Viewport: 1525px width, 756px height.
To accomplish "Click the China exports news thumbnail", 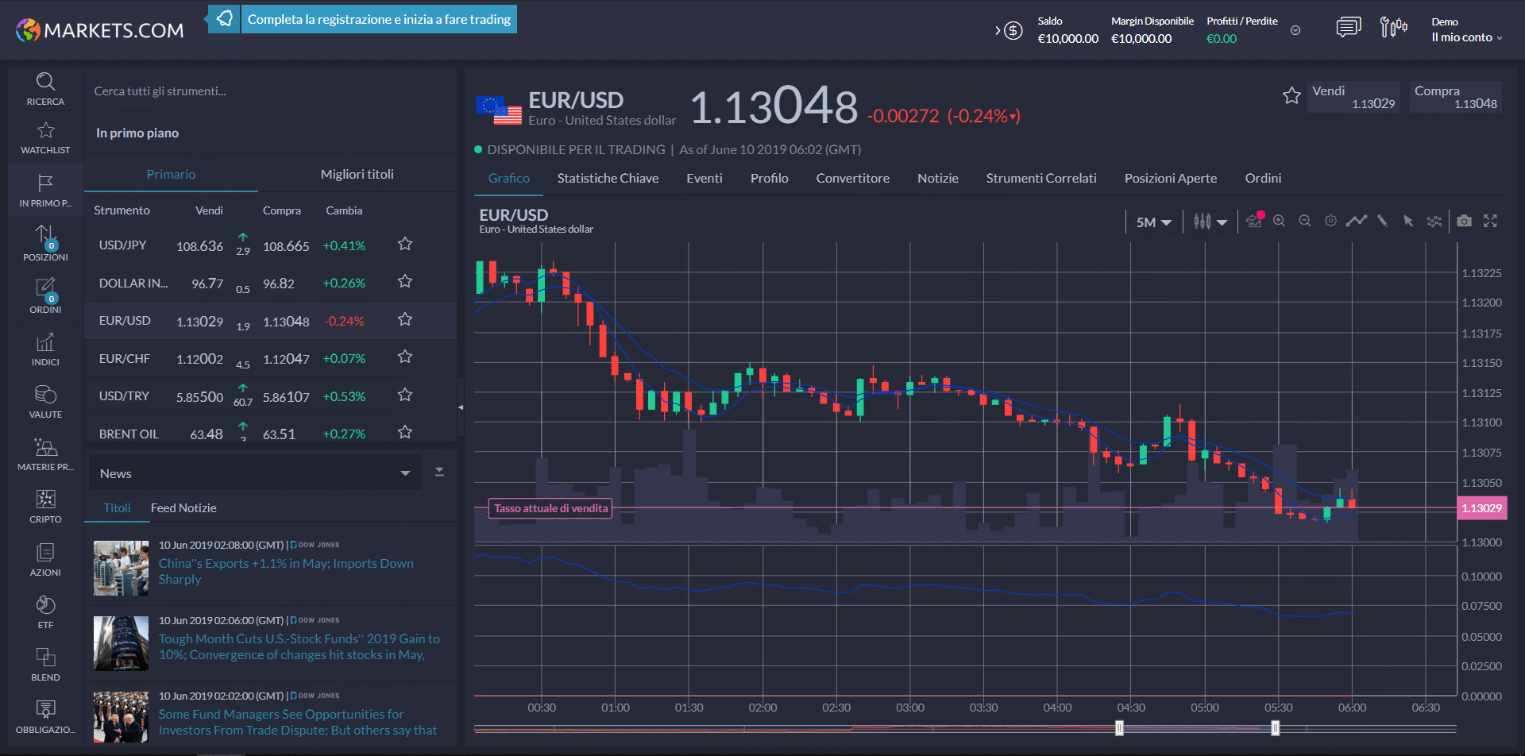I will [121, 568].
